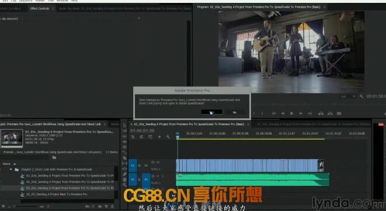Open the Full playback resolution dropdown
The height and width of the screenshot is (211, 386).
coord(348,97)
